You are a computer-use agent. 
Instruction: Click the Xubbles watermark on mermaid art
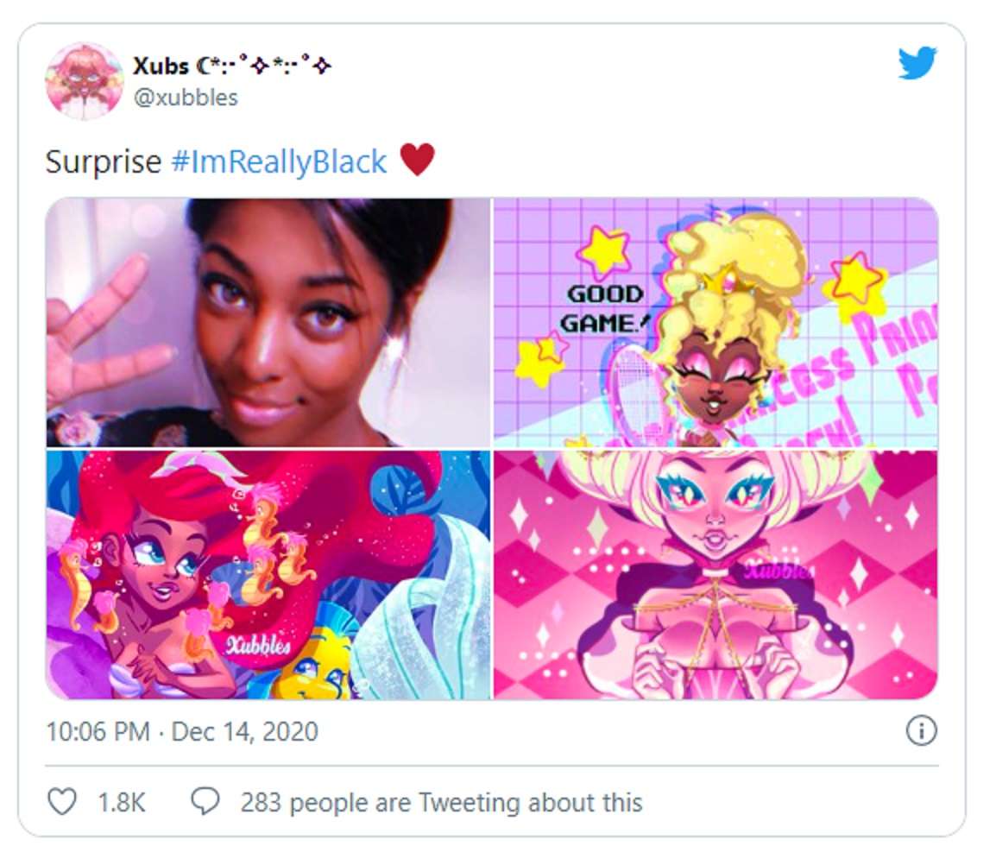coord(259,647)
